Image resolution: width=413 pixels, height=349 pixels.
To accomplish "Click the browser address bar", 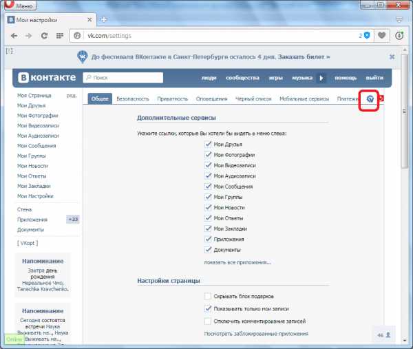I will (220, 36).
